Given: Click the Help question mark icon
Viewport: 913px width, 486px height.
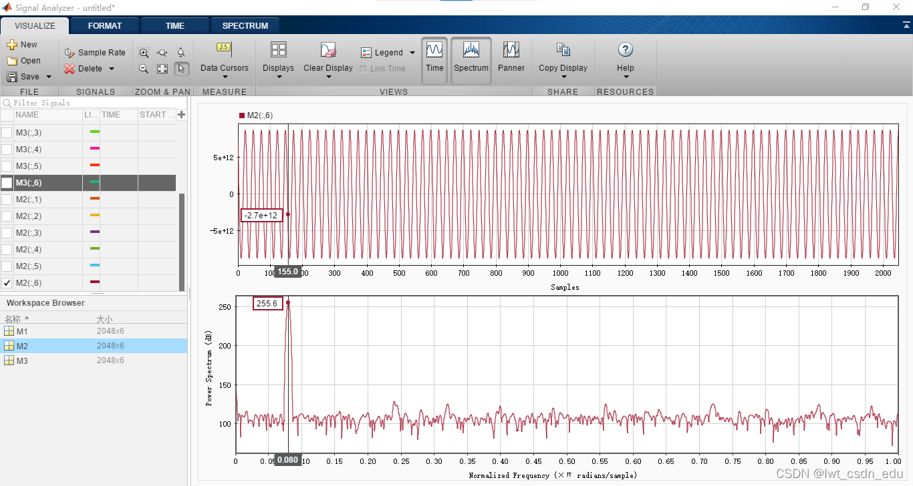Looking at the screenshot, I should [x=626, y=49].
